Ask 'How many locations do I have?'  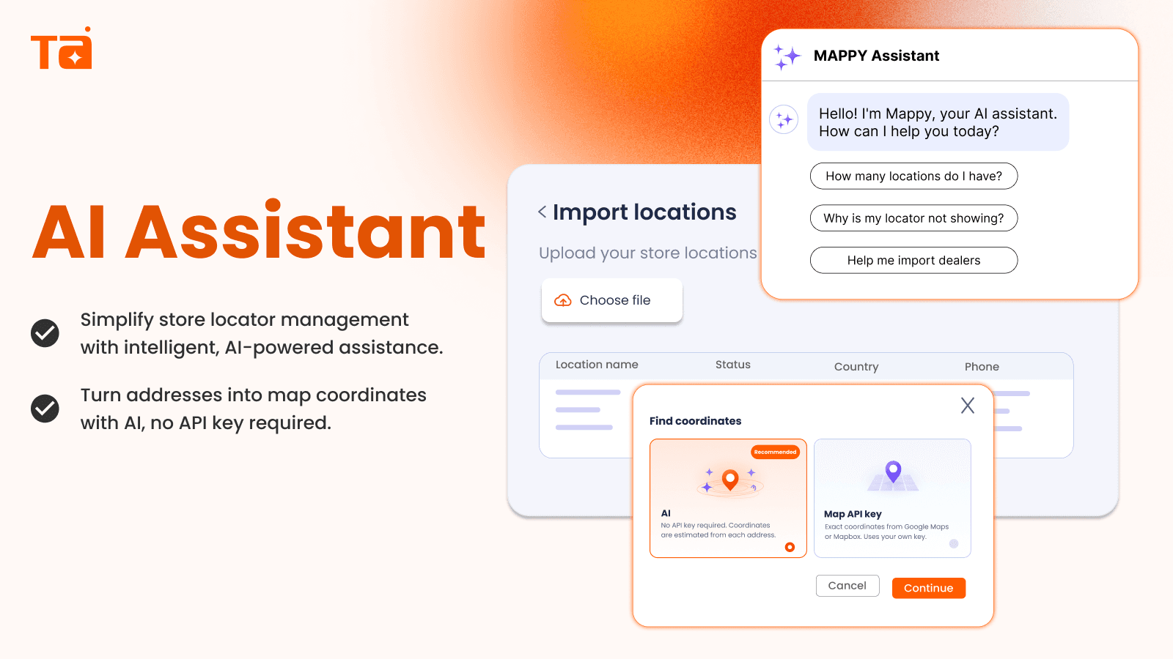coord(913,176)
